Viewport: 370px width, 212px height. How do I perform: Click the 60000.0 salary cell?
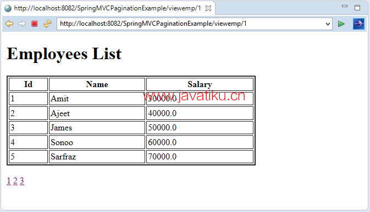200,142
